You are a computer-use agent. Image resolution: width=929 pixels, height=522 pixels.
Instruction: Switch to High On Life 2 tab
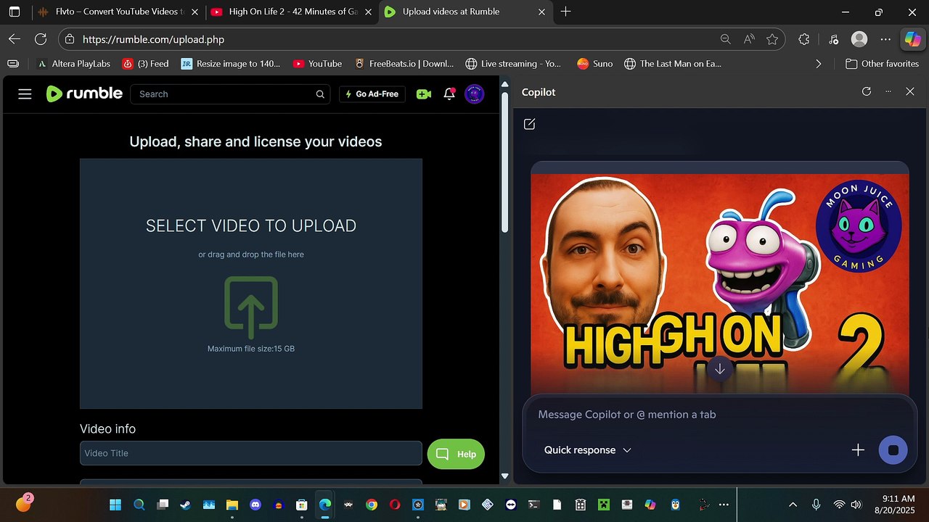click(x=292, y=12)
